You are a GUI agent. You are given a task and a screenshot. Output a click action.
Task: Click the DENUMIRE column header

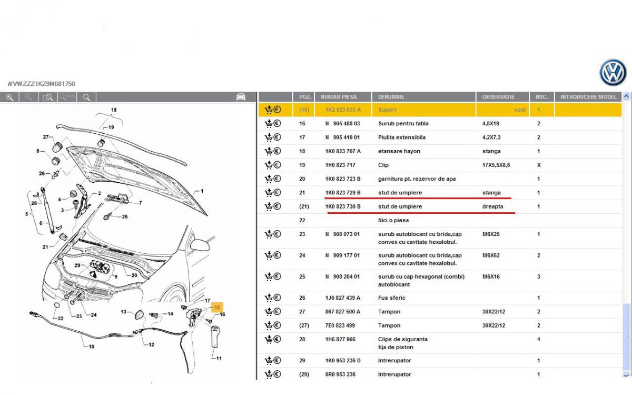point(424,97)
